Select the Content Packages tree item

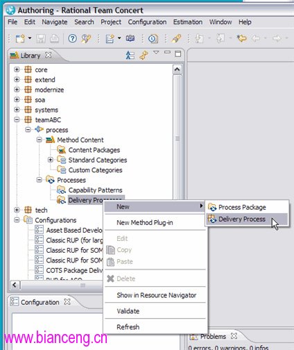click(x=94, y=150)
